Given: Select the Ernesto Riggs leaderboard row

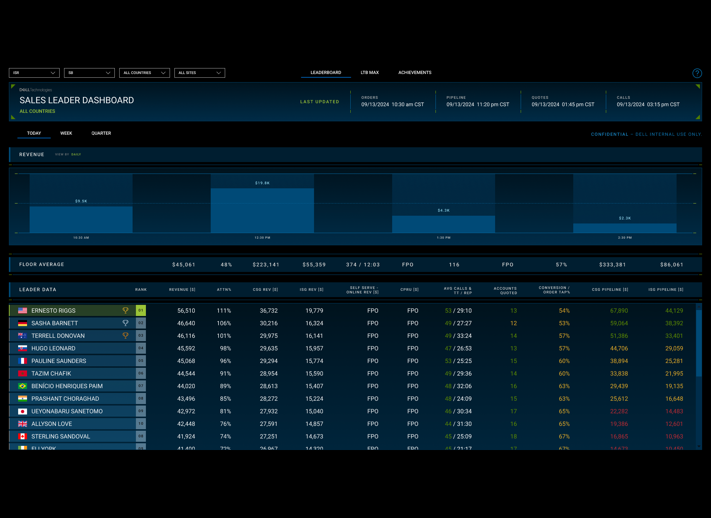Looking at the screenshot, I should coord(352,310).
